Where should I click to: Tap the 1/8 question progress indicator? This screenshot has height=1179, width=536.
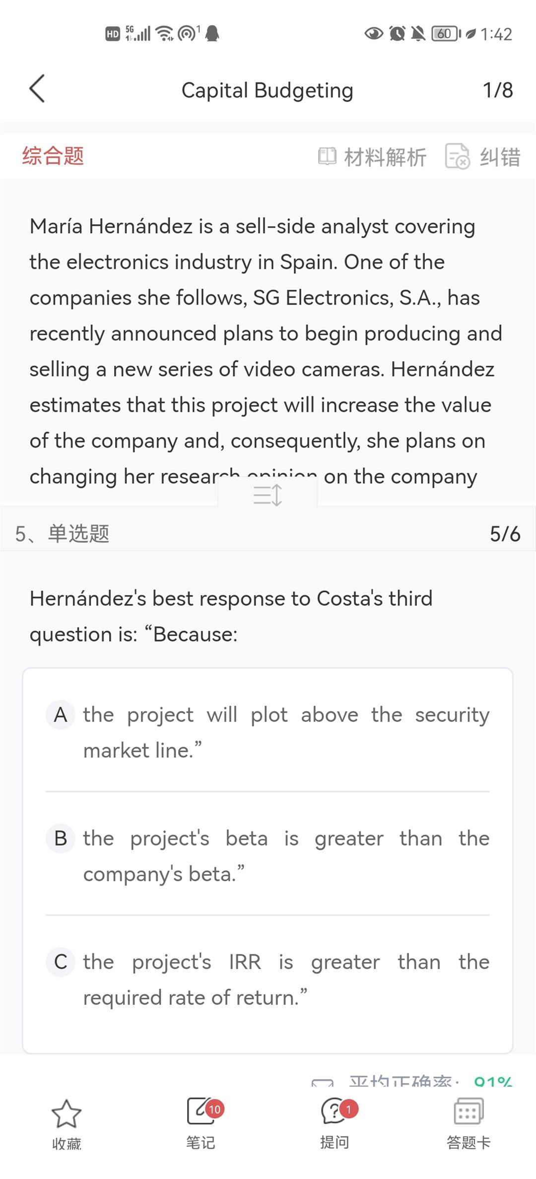[497, 90]
